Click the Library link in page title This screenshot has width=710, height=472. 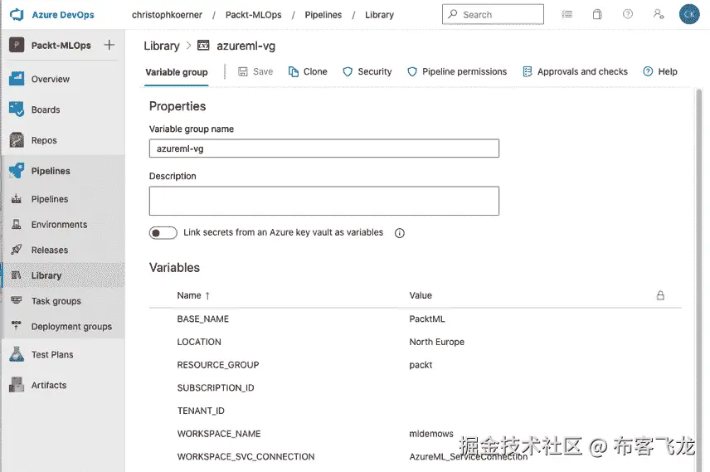pos(162,46)
